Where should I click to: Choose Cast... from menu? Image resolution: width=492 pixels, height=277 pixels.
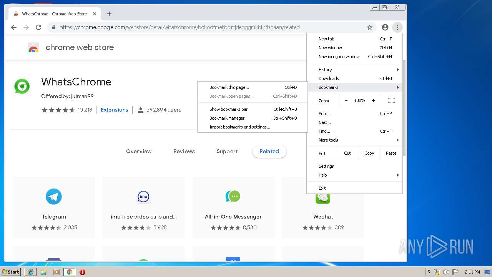[354, 122]
